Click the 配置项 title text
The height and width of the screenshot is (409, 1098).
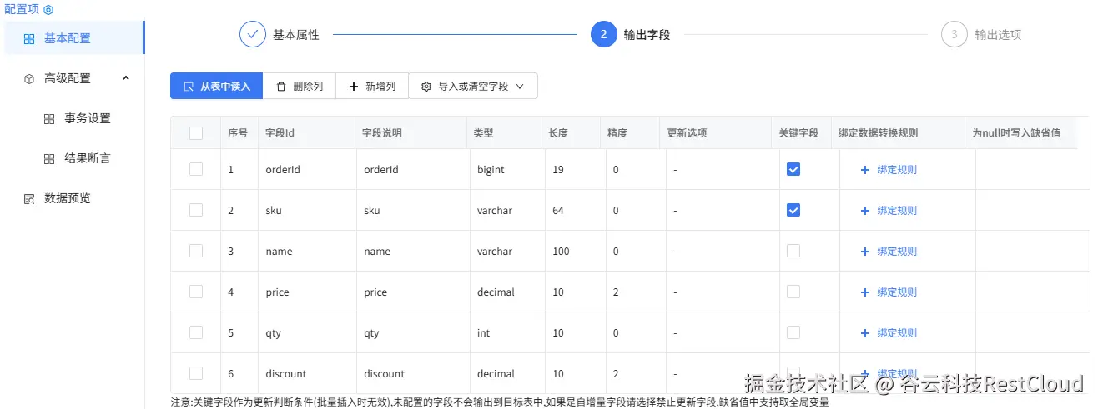22,9
